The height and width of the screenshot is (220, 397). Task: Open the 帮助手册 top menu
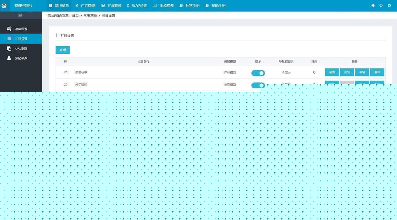click(215, 6)
